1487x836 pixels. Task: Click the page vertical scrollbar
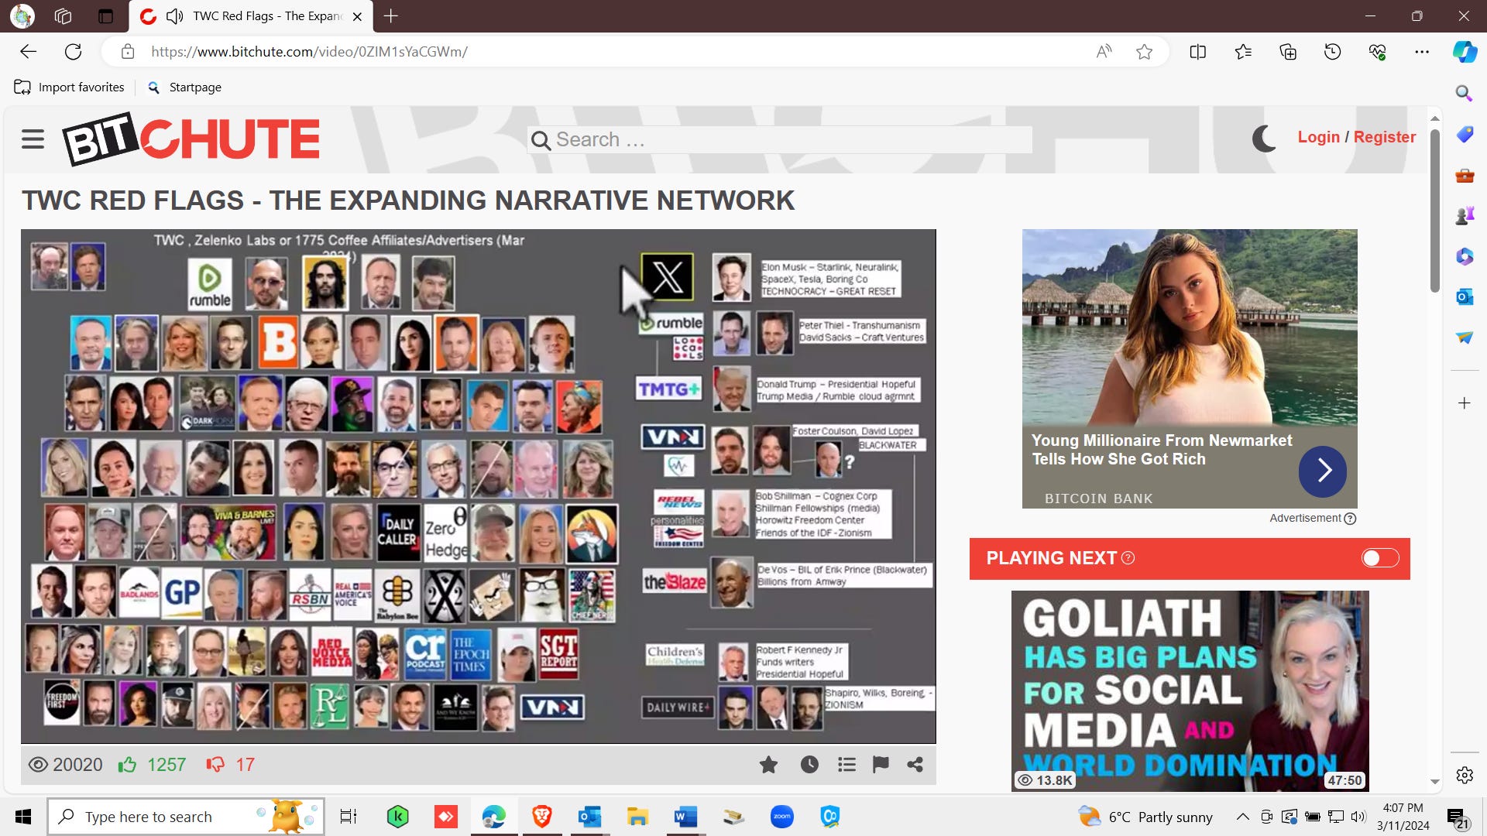coord(1434,211)
